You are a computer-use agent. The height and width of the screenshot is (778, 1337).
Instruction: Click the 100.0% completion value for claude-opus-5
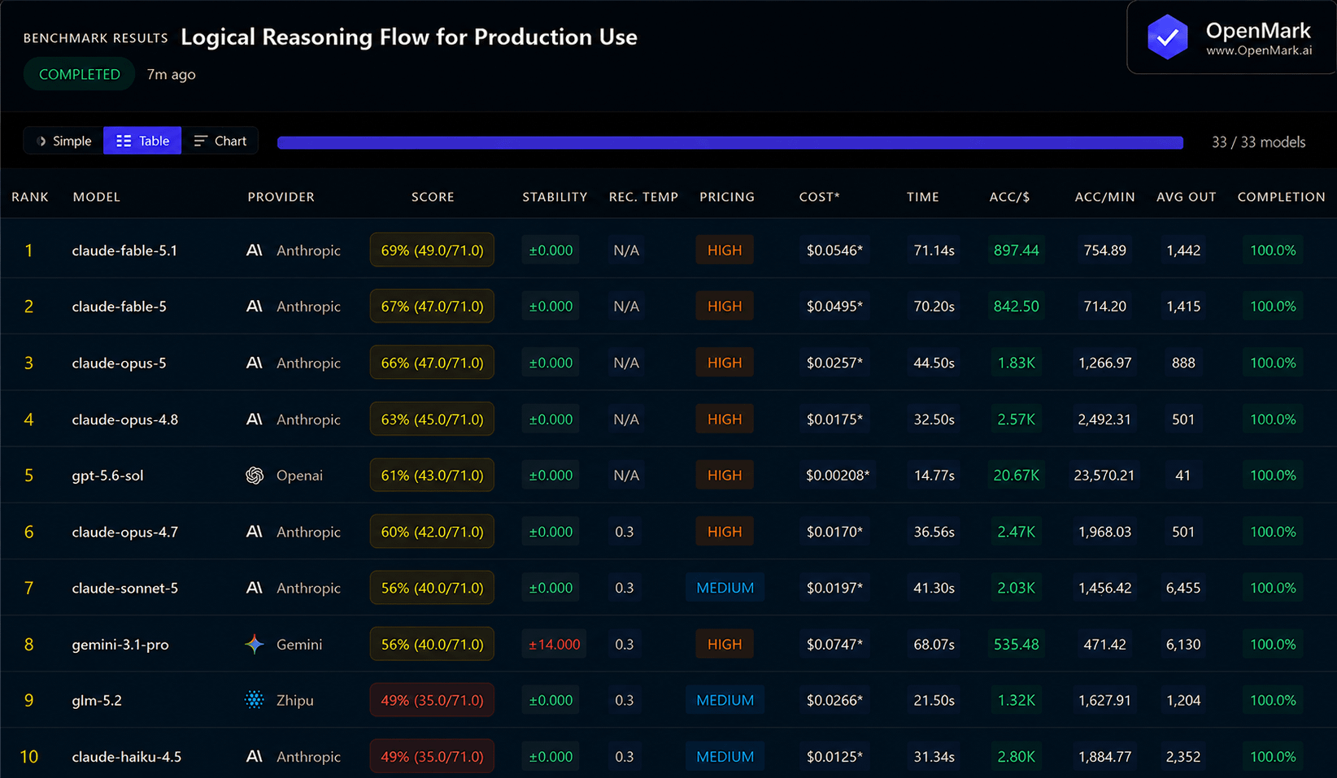coord(1273,363)
